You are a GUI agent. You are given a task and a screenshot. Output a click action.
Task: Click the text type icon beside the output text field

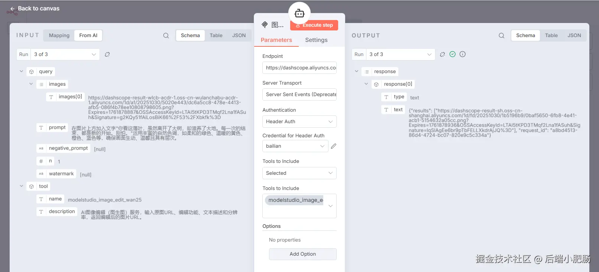[386, 110]
